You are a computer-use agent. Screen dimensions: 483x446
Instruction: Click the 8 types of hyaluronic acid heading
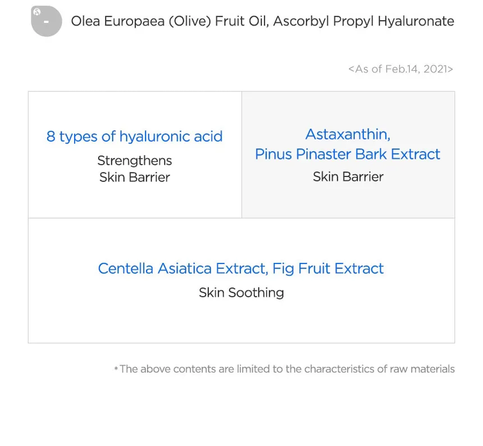[134, 136]
